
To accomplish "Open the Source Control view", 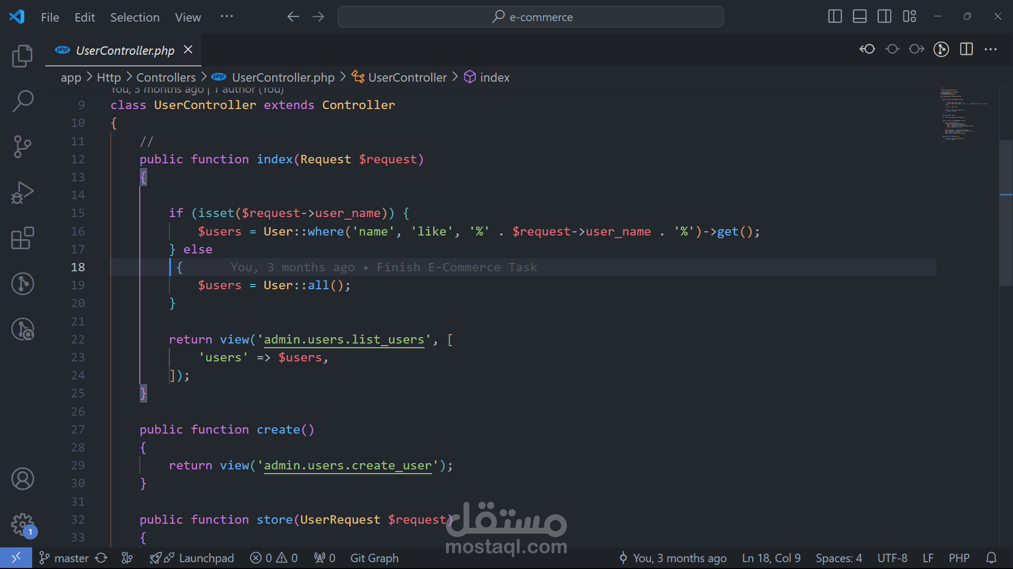I will (x=22, y=146).
